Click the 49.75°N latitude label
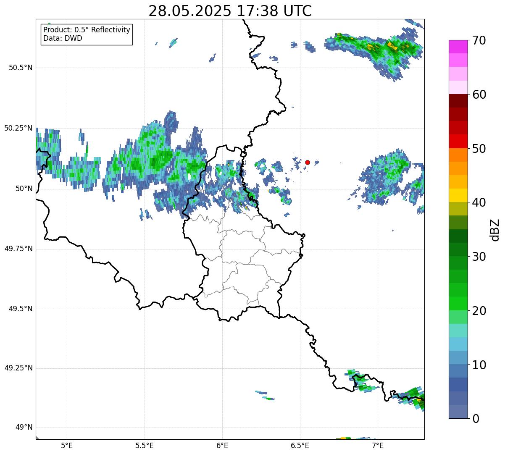 pos(18,249)
